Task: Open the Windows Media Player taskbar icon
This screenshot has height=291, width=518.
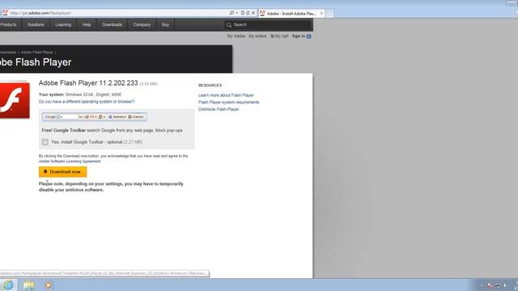Action: tap(49, 285)
